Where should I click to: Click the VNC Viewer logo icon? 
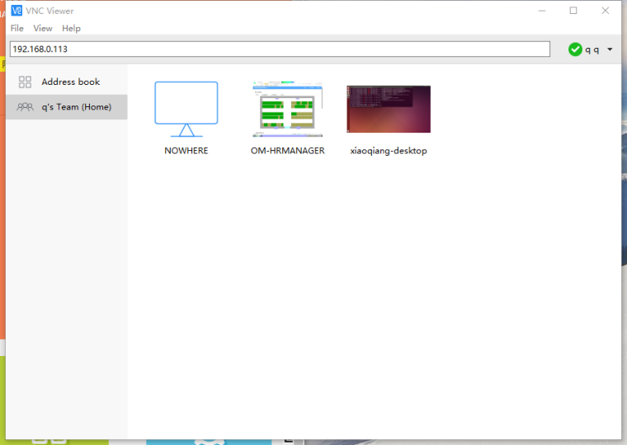tap(16, 11)
